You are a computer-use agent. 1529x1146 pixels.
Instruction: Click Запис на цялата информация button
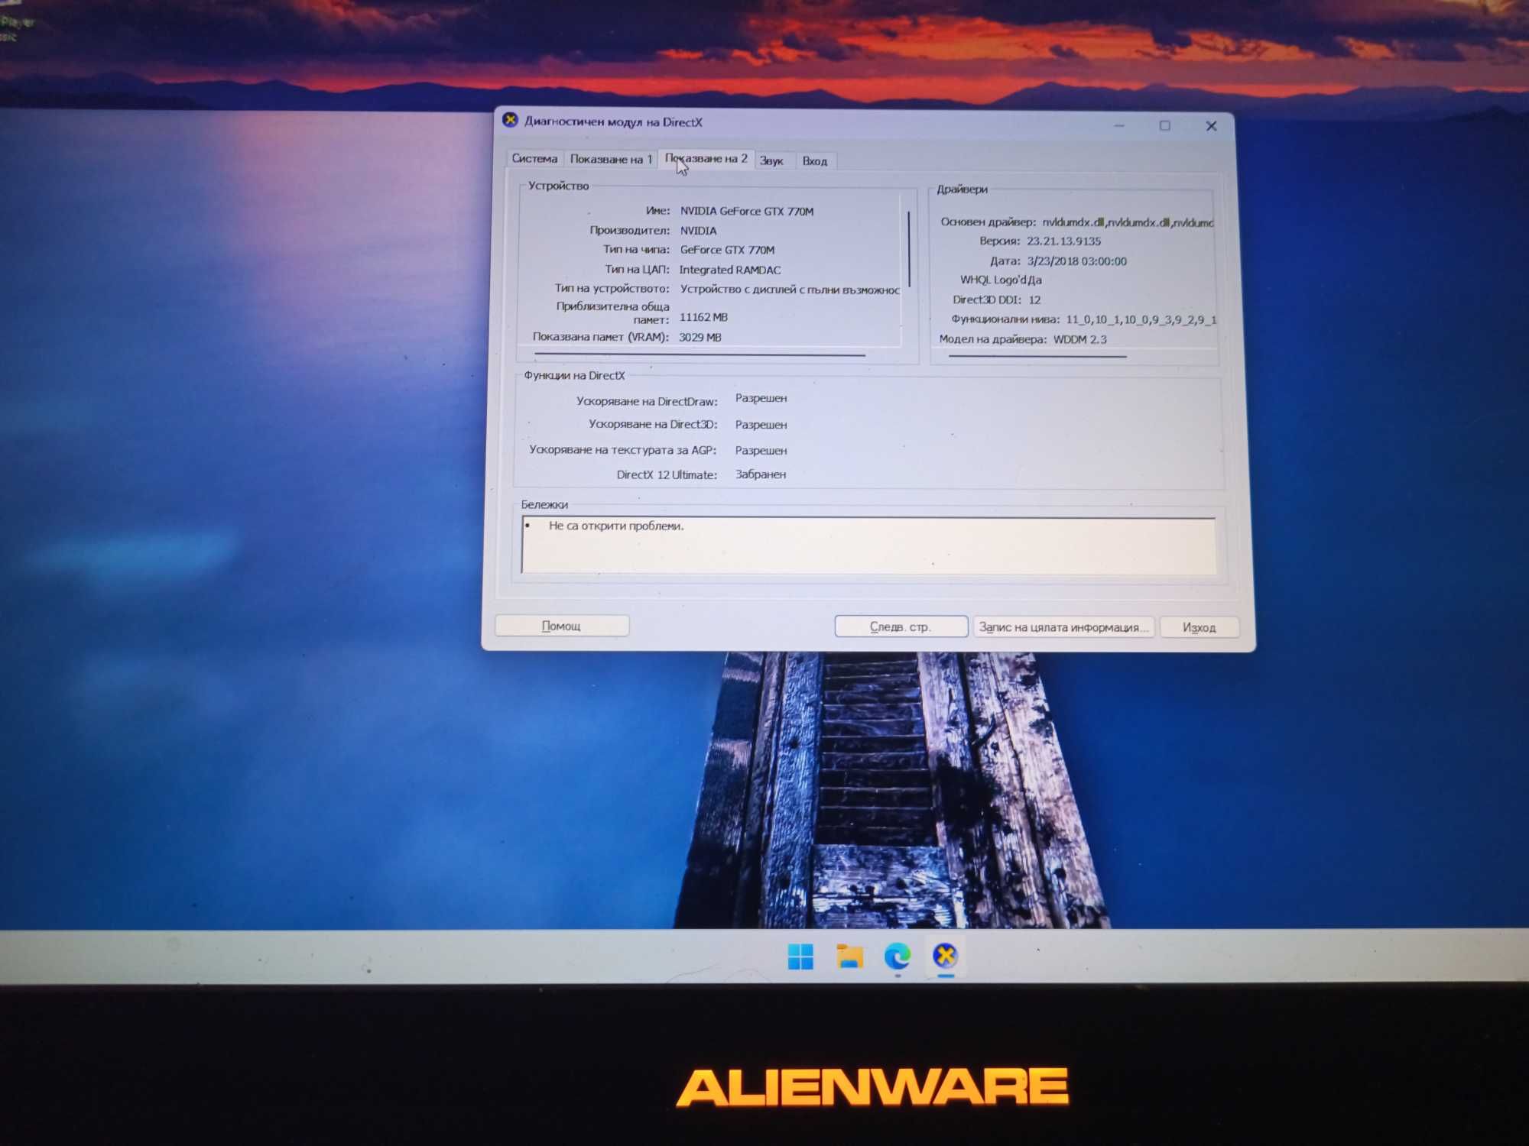pos(1063,627)
